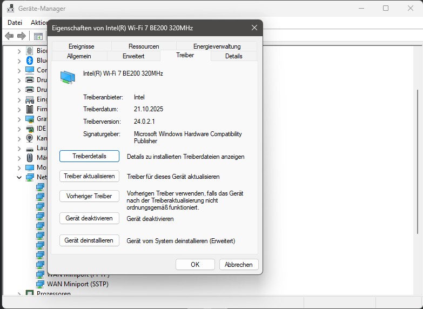Click the Gerät deinstallieren button
423x309 pixels.
tap(89, 240)
